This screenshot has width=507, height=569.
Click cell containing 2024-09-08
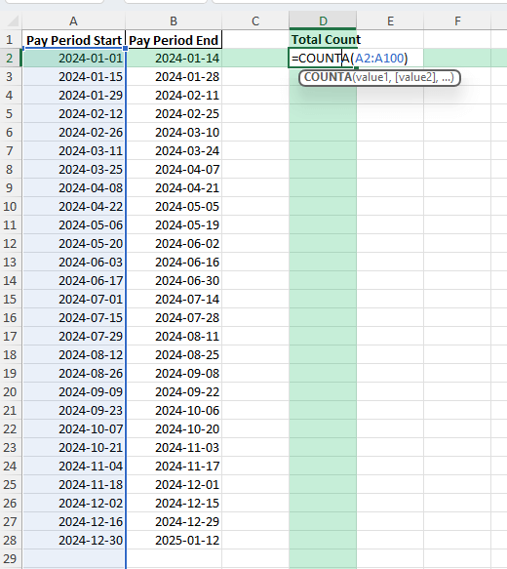pos(174,373)
